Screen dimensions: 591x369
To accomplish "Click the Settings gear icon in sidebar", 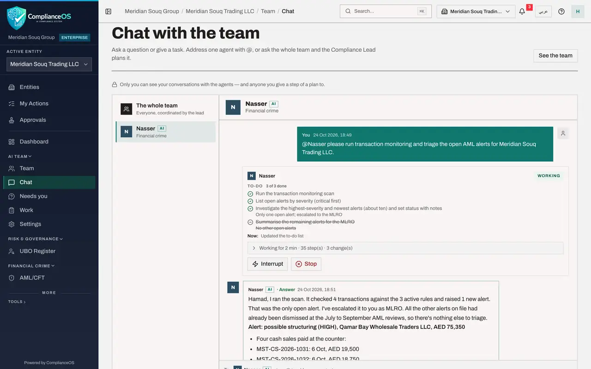I will click(x=12, y=224).
